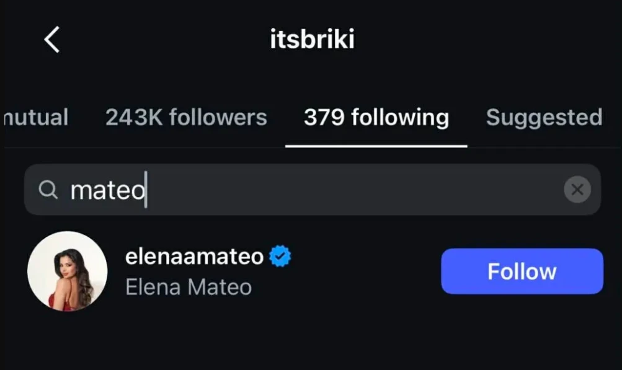Switch to the Suggested tab
The width and height of the screenshot is (622, 370).
coord(544,117)
